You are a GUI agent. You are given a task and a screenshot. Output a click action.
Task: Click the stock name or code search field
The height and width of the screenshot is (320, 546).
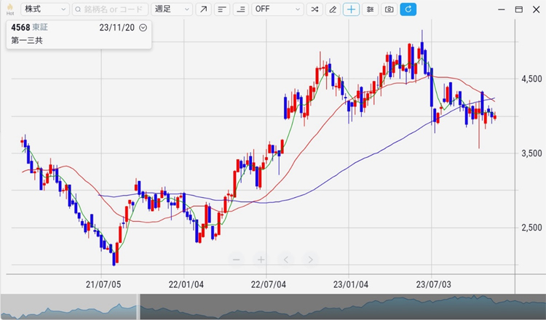110,9
